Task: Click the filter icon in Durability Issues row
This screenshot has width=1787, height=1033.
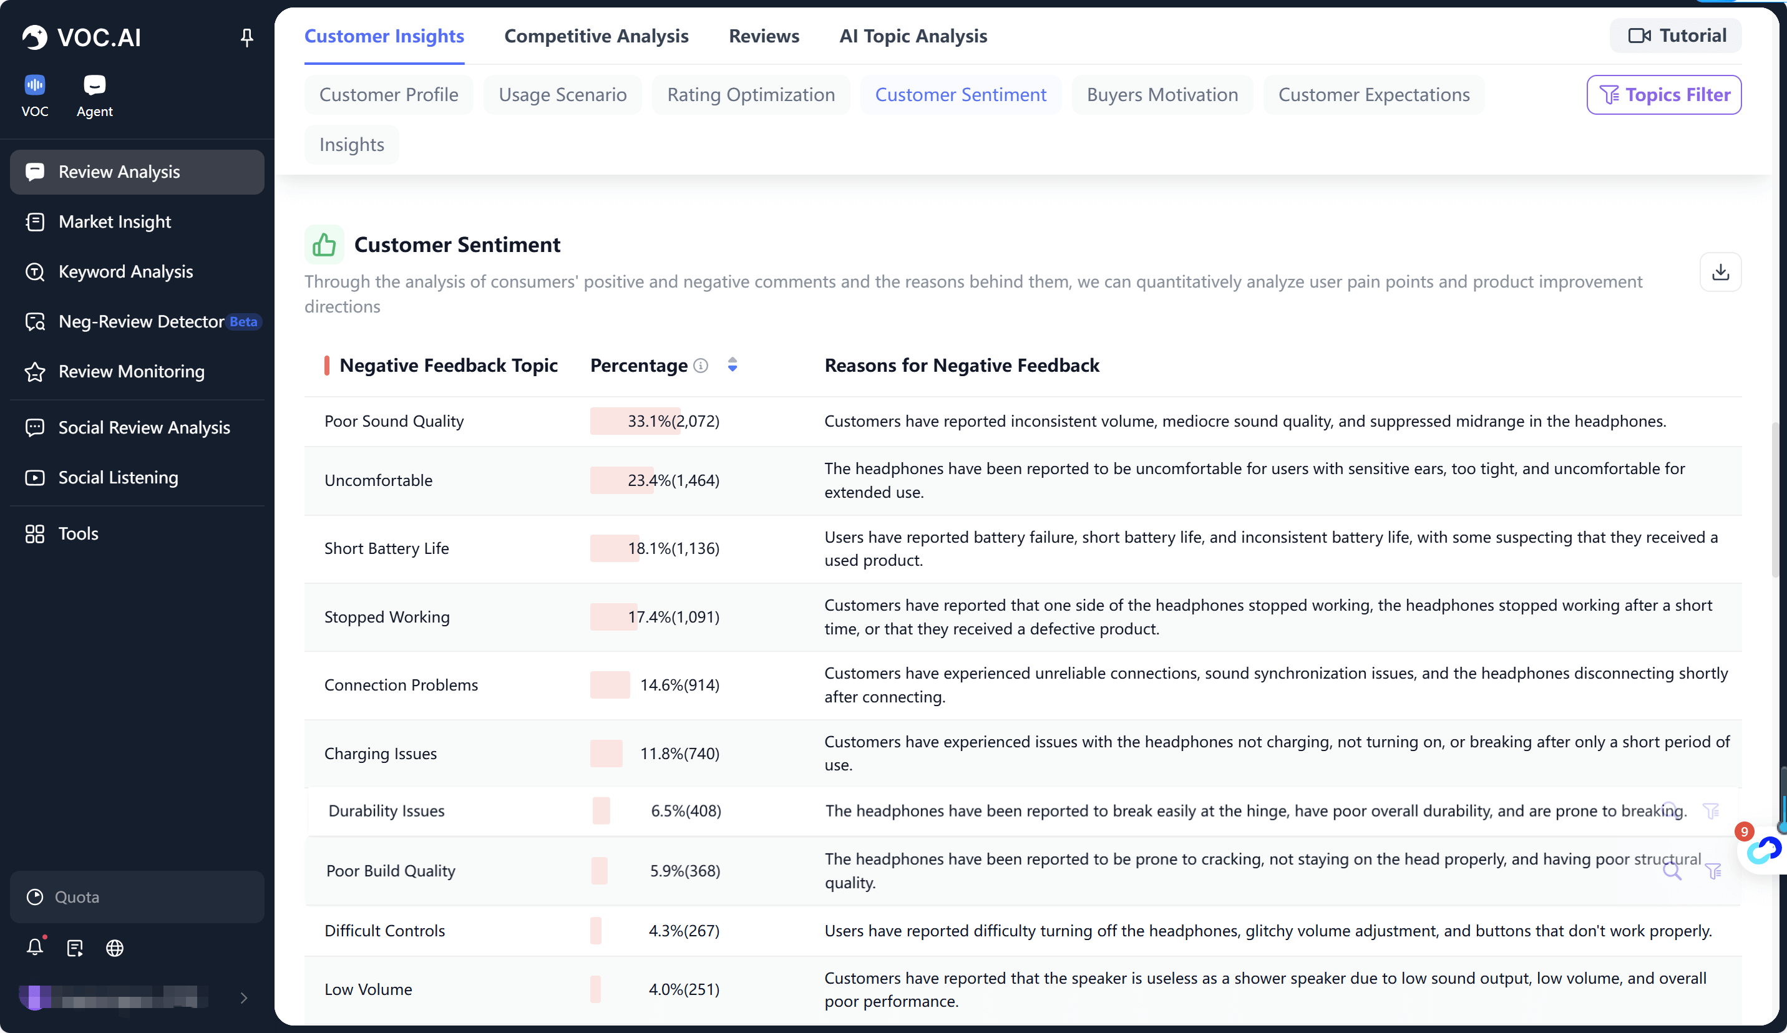Action: coord(1710,810)
